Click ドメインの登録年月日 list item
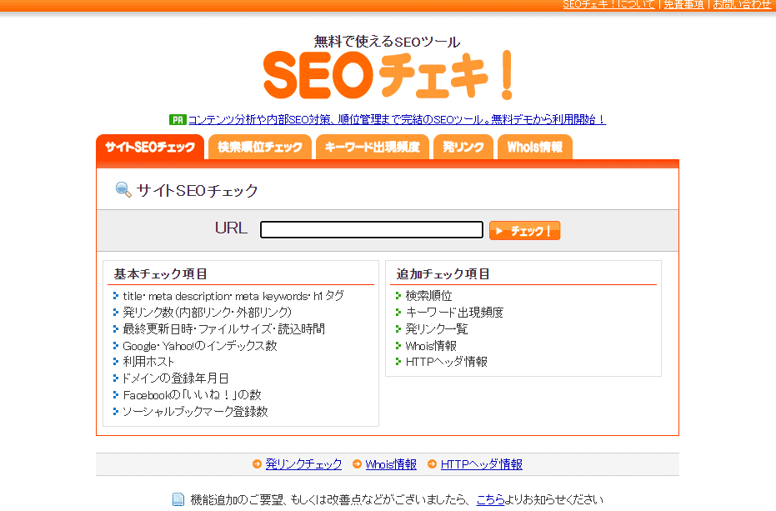Viewport: 776px width, 511px height. tap(175, 378)
